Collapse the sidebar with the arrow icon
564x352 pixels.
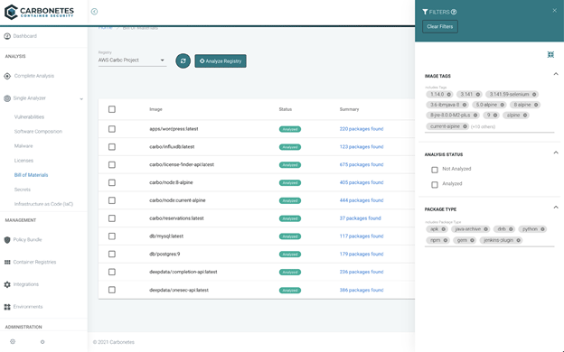click(94, 12)
